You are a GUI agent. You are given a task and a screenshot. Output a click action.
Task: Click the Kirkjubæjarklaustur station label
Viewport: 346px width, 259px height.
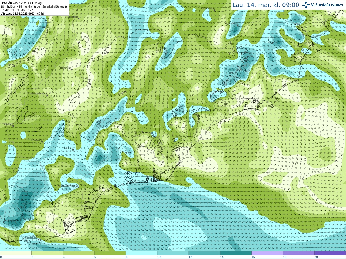68,186
